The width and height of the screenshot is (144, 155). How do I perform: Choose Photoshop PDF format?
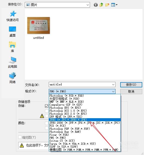(85, 129)
